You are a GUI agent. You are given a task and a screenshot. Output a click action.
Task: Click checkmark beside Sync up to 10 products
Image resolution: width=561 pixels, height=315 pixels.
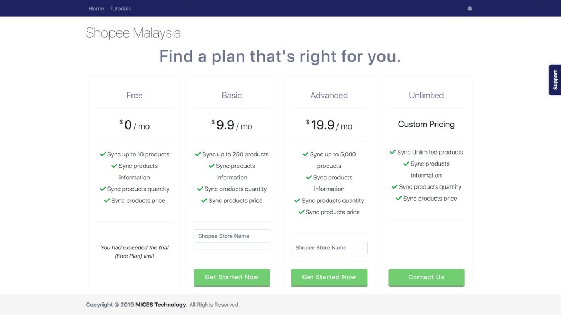103,154
